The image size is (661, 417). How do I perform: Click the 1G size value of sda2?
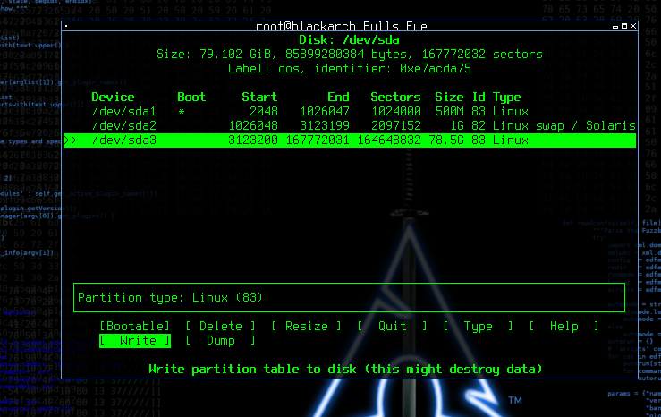[x=457, y=125]
